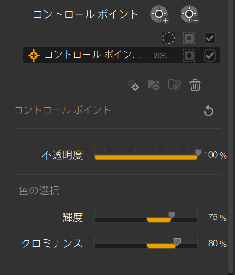
Task: Click the 不透明度 slider track
Action: pos(146,157)
